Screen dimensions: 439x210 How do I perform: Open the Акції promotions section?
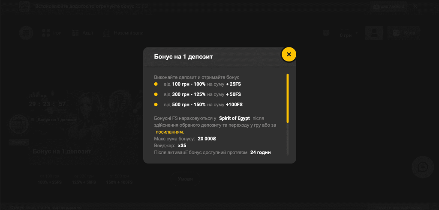coord(82,33)
